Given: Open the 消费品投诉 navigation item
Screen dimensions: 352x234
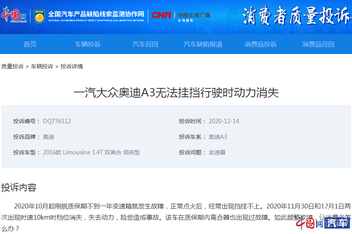Looking at the screenshot, I should 261,44.
